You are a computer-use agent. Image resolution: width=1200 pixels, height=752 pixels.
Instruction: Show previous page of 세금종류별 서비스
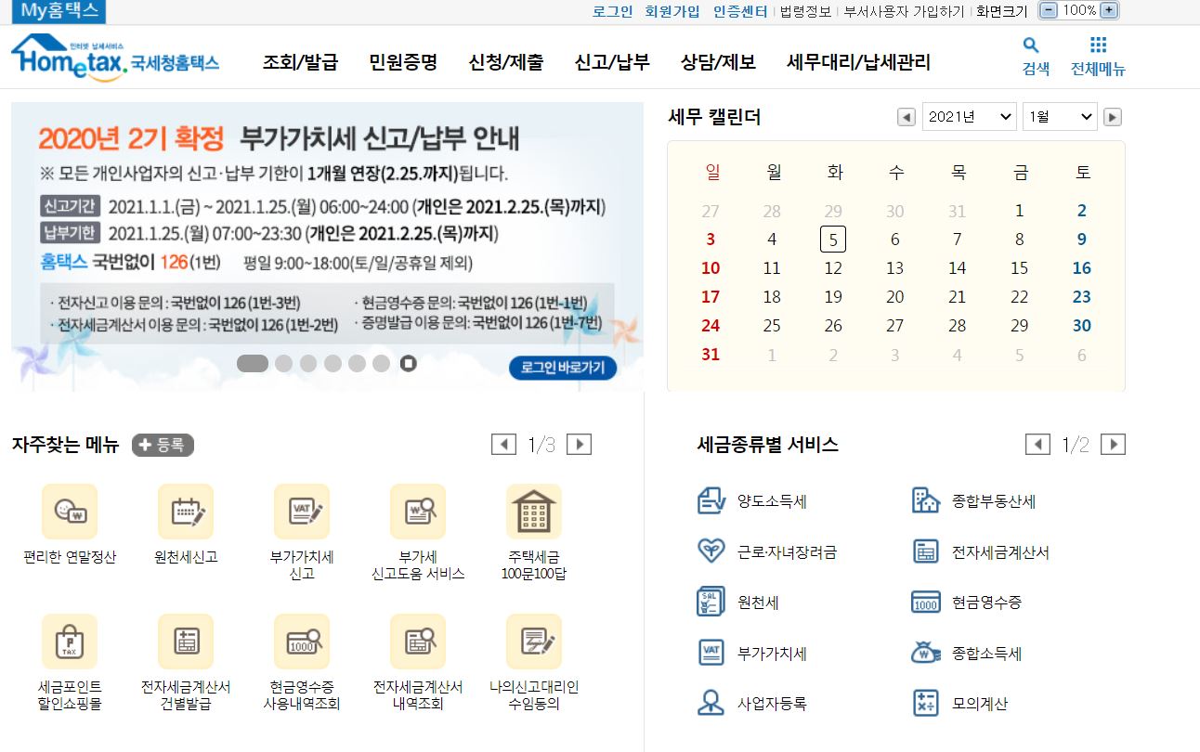(x=1037, y=445)
